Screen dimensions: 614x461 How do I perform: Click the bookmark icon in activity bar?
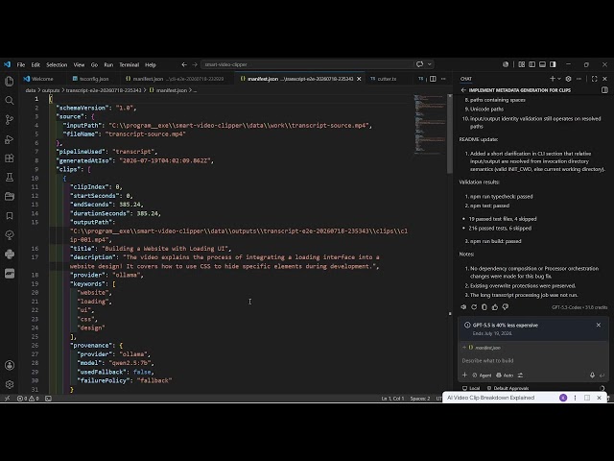(x=10, y=215)
